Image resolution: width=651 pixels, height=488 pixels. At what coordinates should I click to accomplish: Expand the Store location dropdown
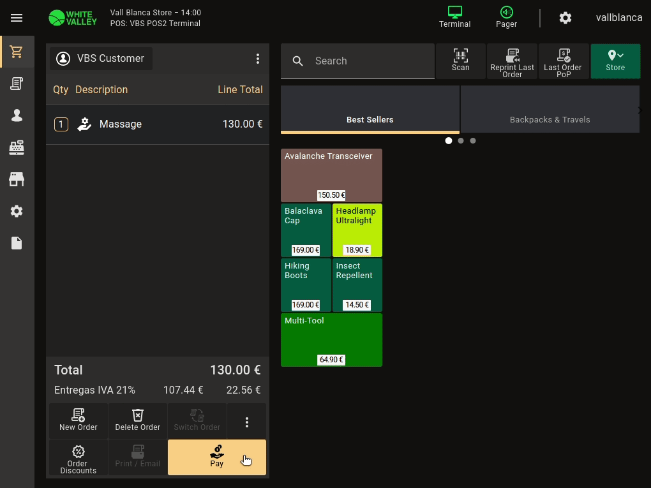click(615, 61)
